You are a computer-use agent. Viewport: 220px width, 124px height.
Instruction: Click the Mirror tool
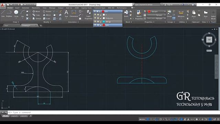tap(47, 15)
